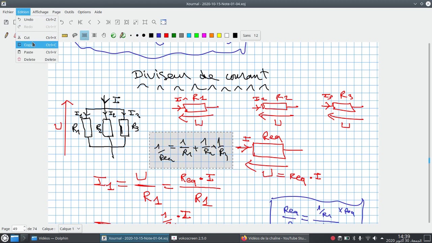432x243 pixels.
Task: Jump to the last page
Action: (108, 22)
